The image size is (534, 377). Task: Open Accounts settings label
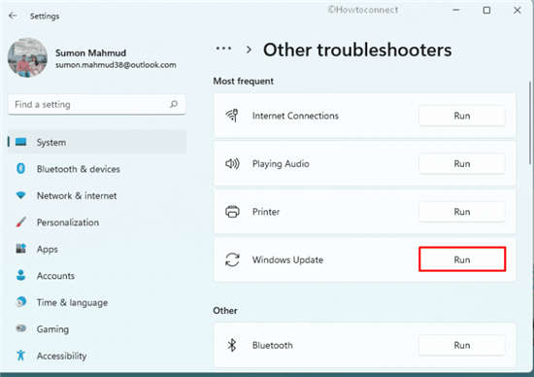[x=55, y=276]
